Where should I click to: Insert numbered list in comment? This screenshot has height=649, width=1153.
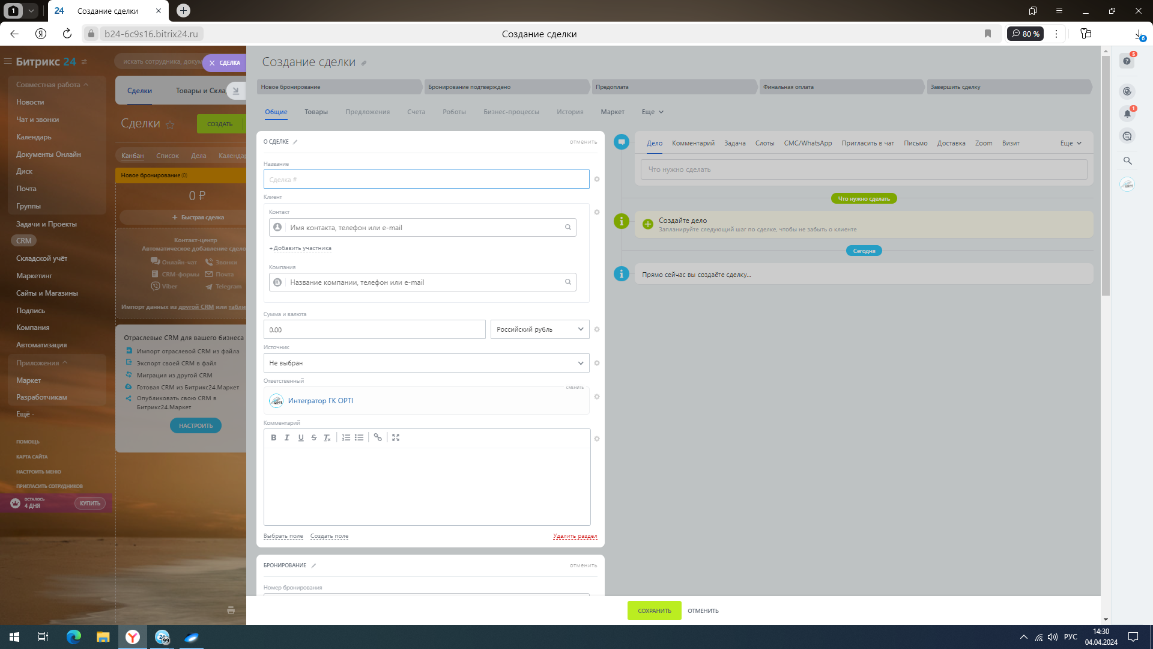tap(346, 437)
